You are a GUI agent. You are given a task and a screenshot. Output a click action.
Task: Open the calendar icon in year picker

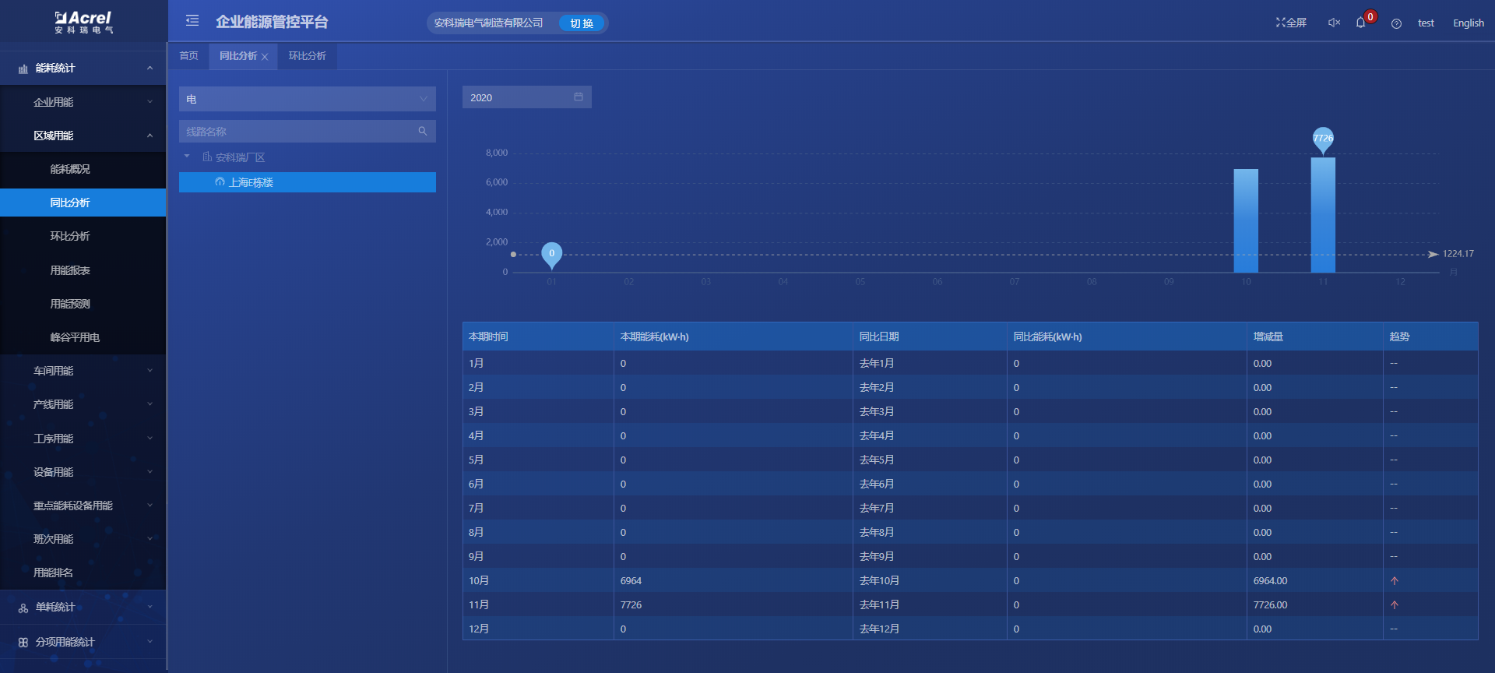point(579,97)
